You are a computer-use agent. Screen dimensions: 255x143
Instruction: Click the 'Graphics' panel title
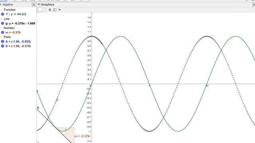[x=48, y=4]
